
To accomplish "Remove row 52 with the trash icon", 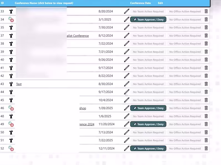I will pos(206,148).
